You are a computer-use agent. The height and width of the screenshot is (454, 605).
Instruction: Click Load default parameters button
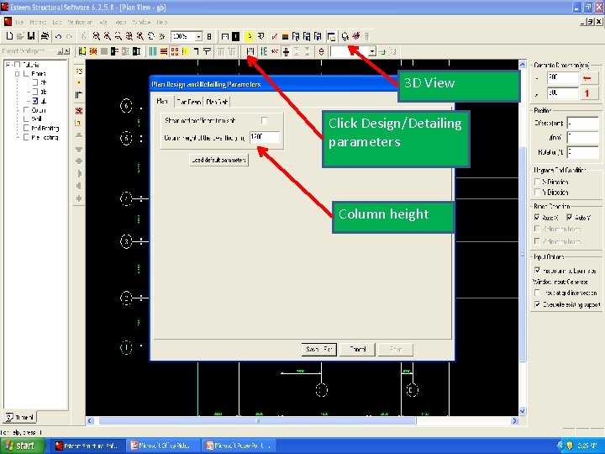pos(218,160)
